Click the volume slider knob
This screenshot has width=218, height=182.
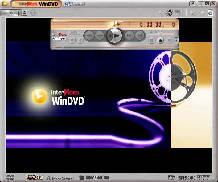coord(160,34)
